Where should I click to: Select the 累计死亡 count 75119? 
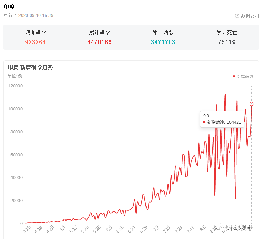(x=227, y=42)
